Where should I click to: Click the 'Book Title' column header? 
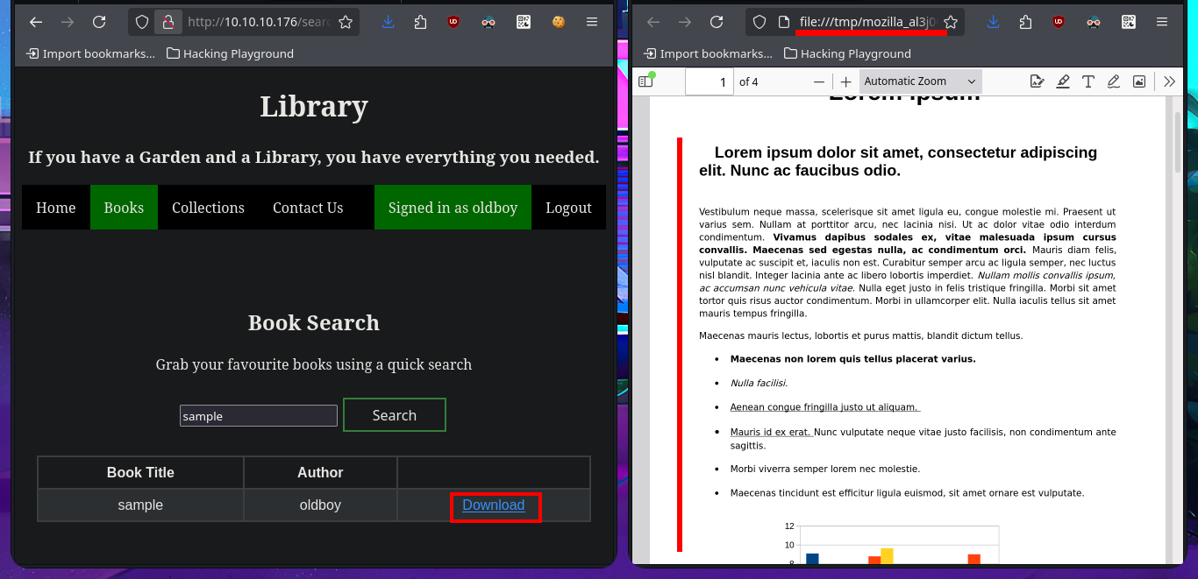pyautogui.click(x=140, y=472)
